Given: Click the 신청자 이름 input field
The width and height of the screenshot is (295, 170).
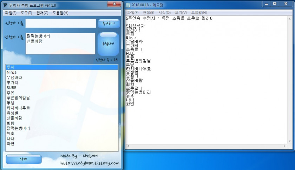Looking at the screenshot, I should tap(60, 23).
